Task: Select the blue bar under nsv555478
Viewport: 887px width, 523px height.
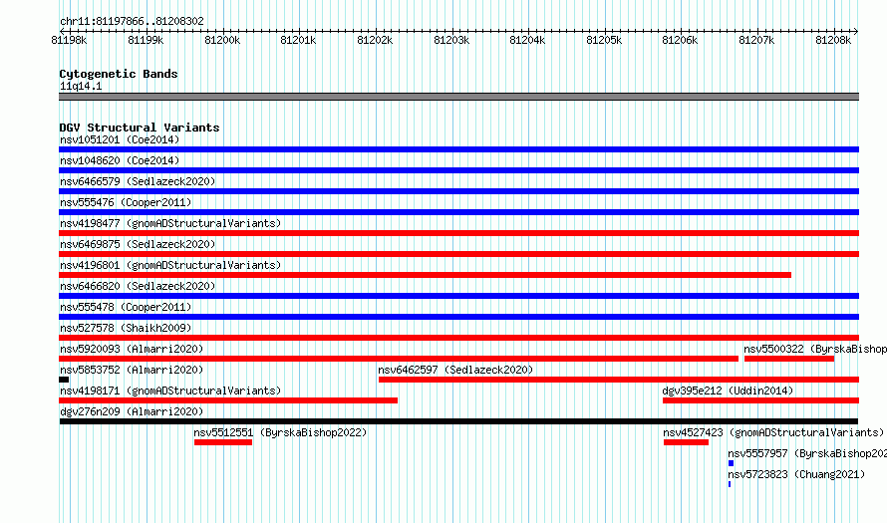Action: 458,317
